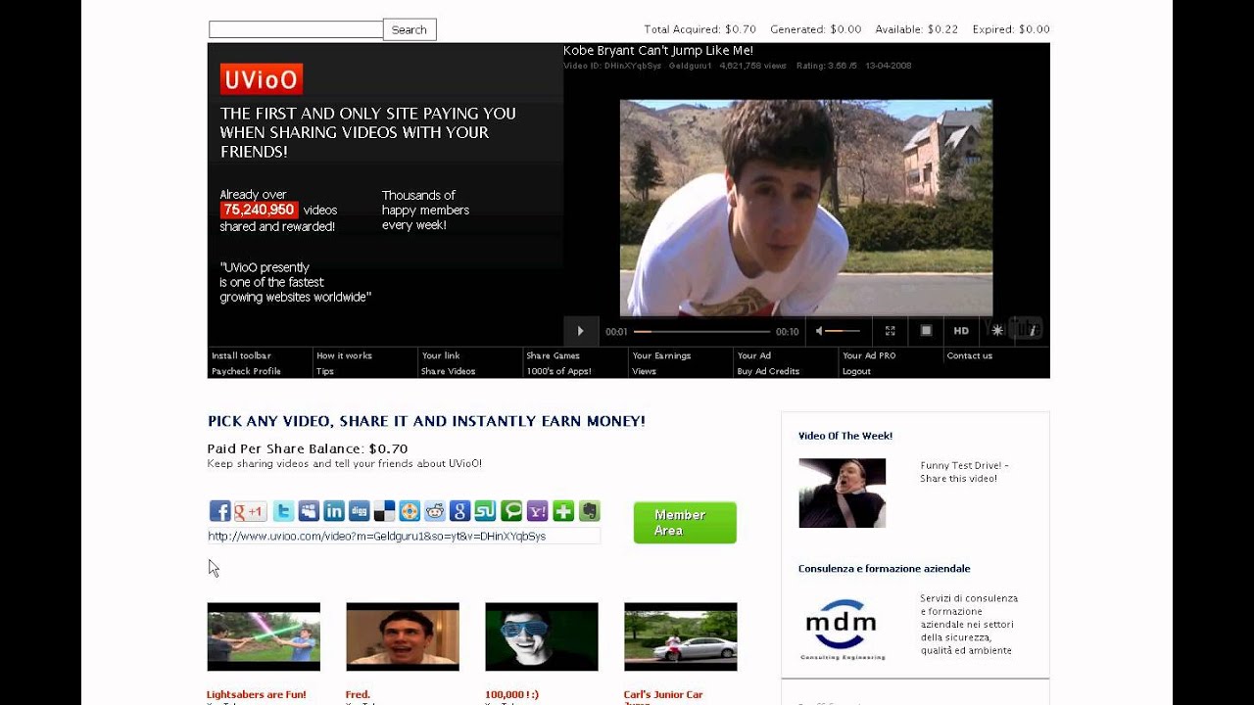1254x705 pixels.
Task: Click the Search button
Action: (410, 29)
